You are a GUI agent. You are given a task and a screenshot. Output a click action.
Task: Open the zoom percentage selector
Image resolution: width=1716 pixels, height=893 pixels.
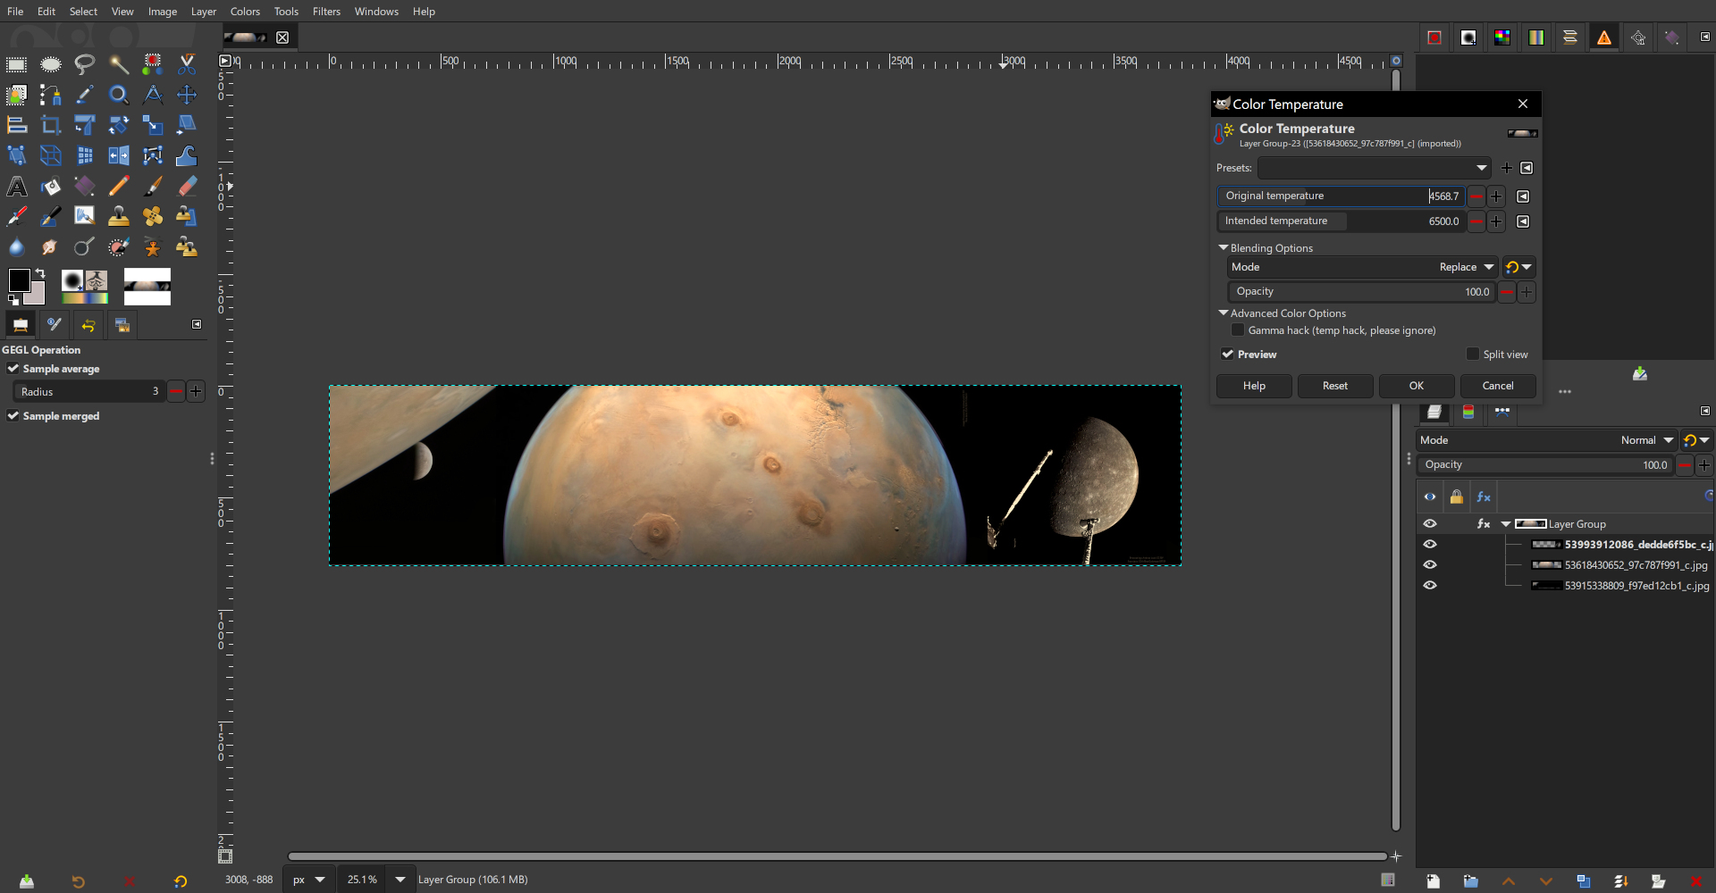click(400, 879)
